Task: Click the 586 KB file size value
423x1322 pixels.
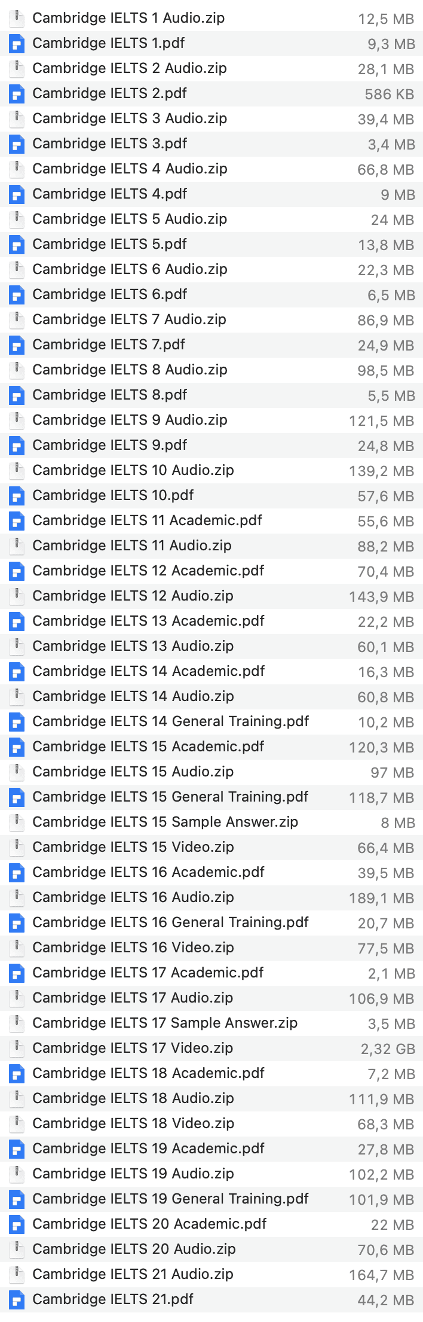Action: tap(390, 94)
